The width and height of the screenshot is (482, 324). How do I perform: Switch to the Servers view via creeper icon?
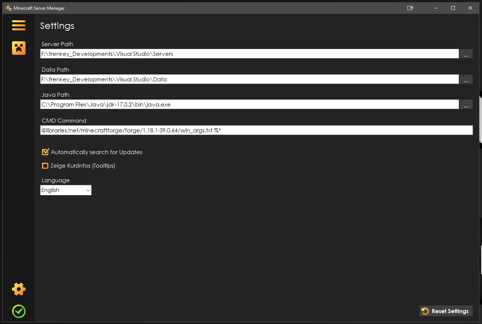pyautogui.click(x=19, y=48)
